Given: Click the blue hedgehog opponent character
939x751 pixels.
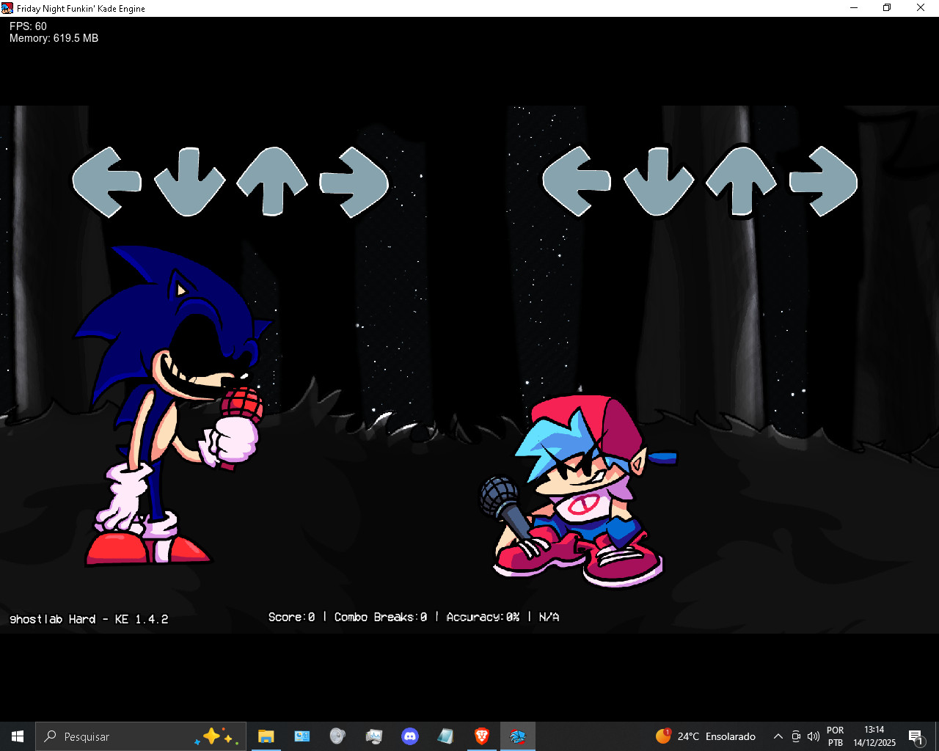Looking at the screenshot, I should click(x=172, y=406).
